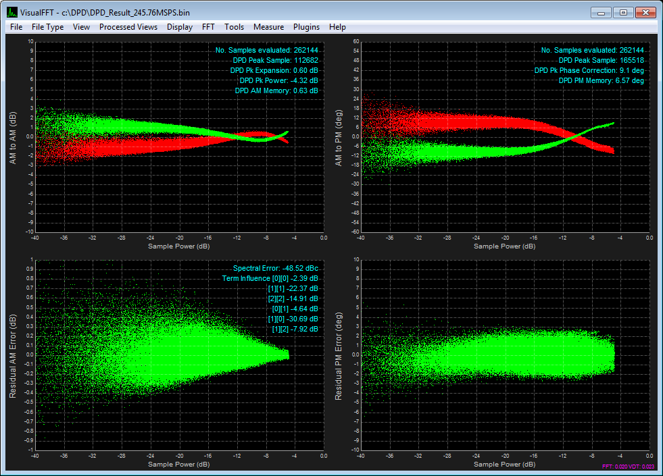This screenshot has width=663, height=476.
Task: Open the FFT menu
Action: coord(209,27)
